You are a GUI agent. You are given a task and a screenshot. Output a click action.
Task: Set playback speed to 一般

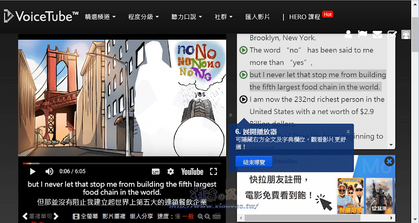[188, 216]
